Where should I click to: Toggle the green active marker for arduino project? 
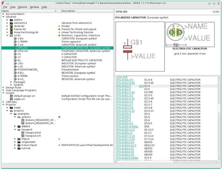(59, 117)
